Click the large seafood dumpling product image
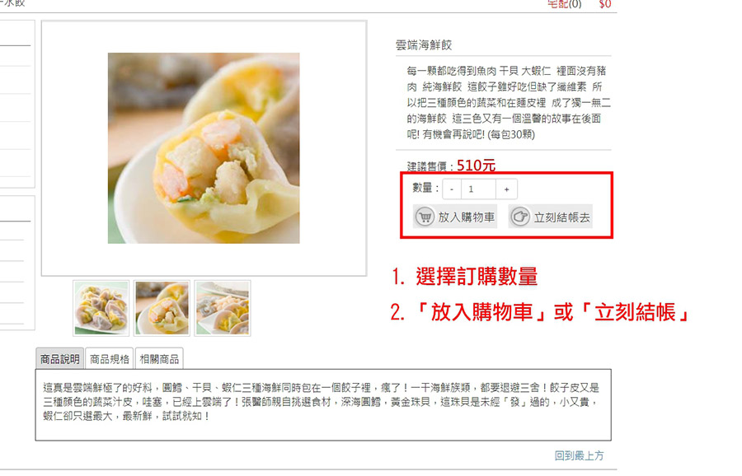The width and height of the screenshot is (742, 476). tap(204, 148)
